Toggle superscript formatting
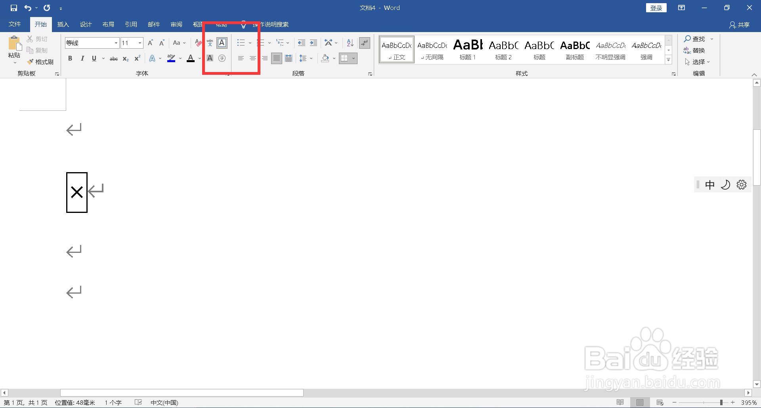The image size is (761, 408). click(x=137, y=59)
